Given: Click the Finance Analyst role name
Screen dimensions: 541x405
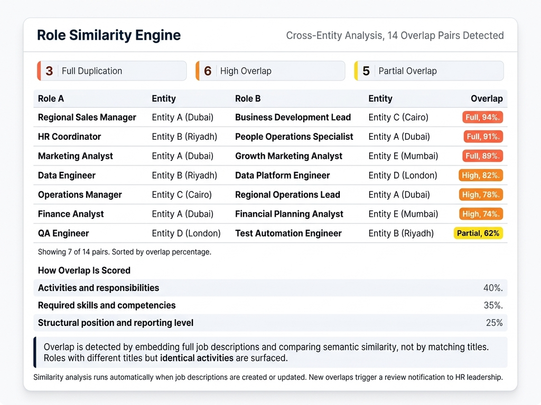Looking at the screenshot, I should click(71, 214).
